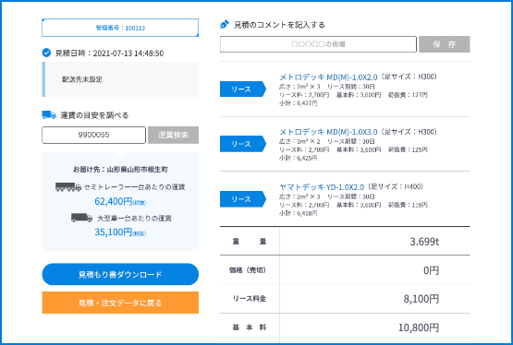Click 見積・注文データに戻る orange button
This screenshot has width=513, height=345.
(120, 303)
